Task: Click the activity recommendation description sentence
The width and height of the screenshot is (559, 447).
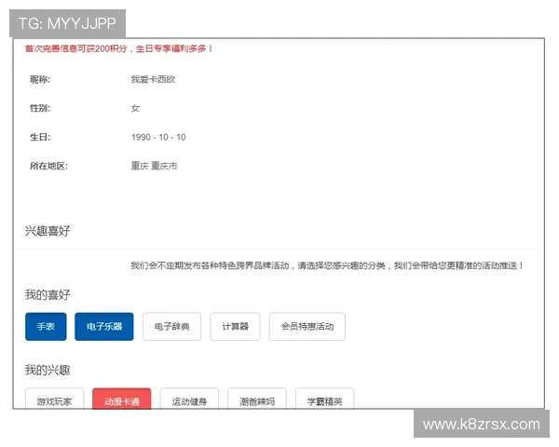Action: coord(327,265)
